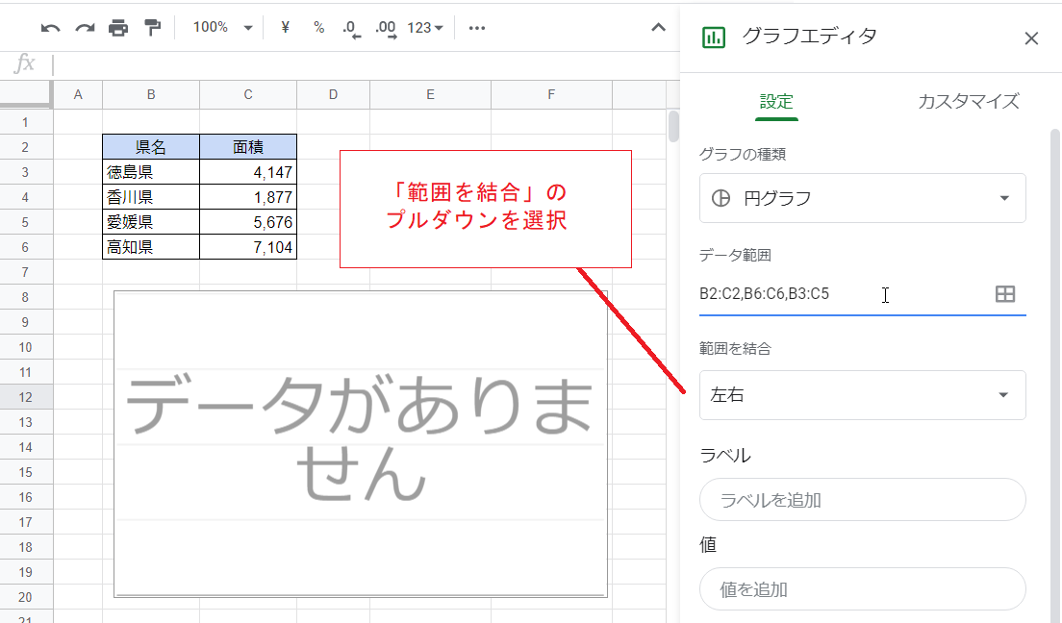
Task: Click cell containing 徳島県
Action: pyautogui.click(x=151, y=172)
